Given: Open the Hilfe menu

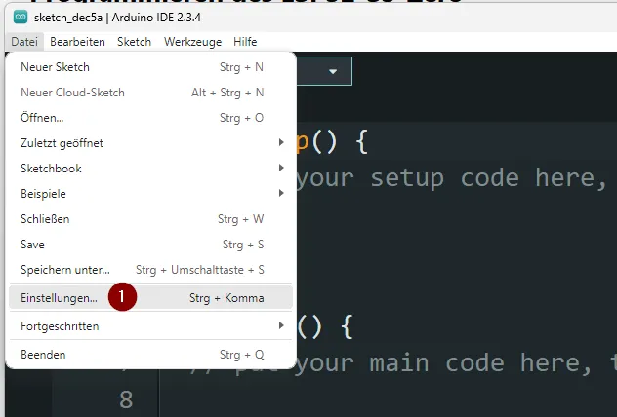Looking at the screenshot, I should tap(245, 42).
